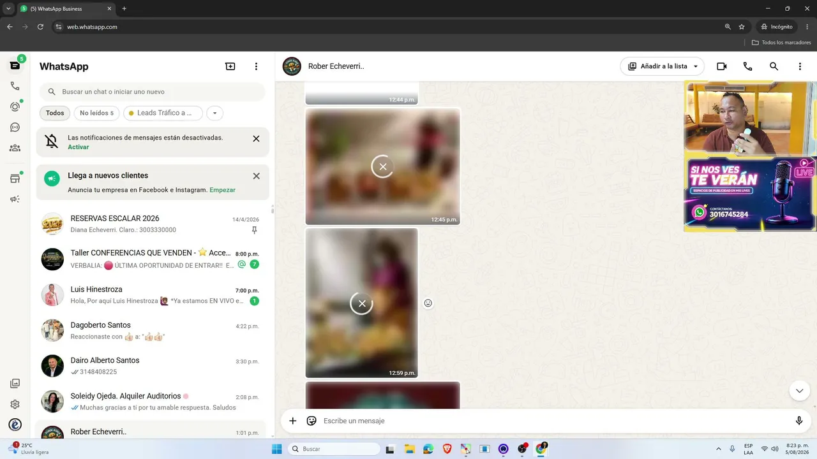Switch to the WhatsApp Business browser tab
817x459 pixels.
pos(66,8)
